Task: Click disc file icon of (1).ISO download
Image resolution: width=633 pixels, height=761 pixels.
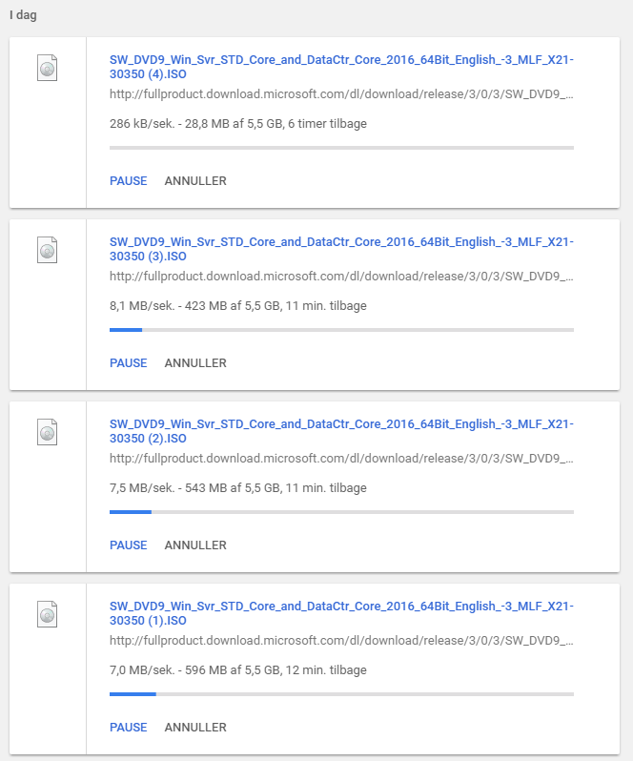Action: 47,614
